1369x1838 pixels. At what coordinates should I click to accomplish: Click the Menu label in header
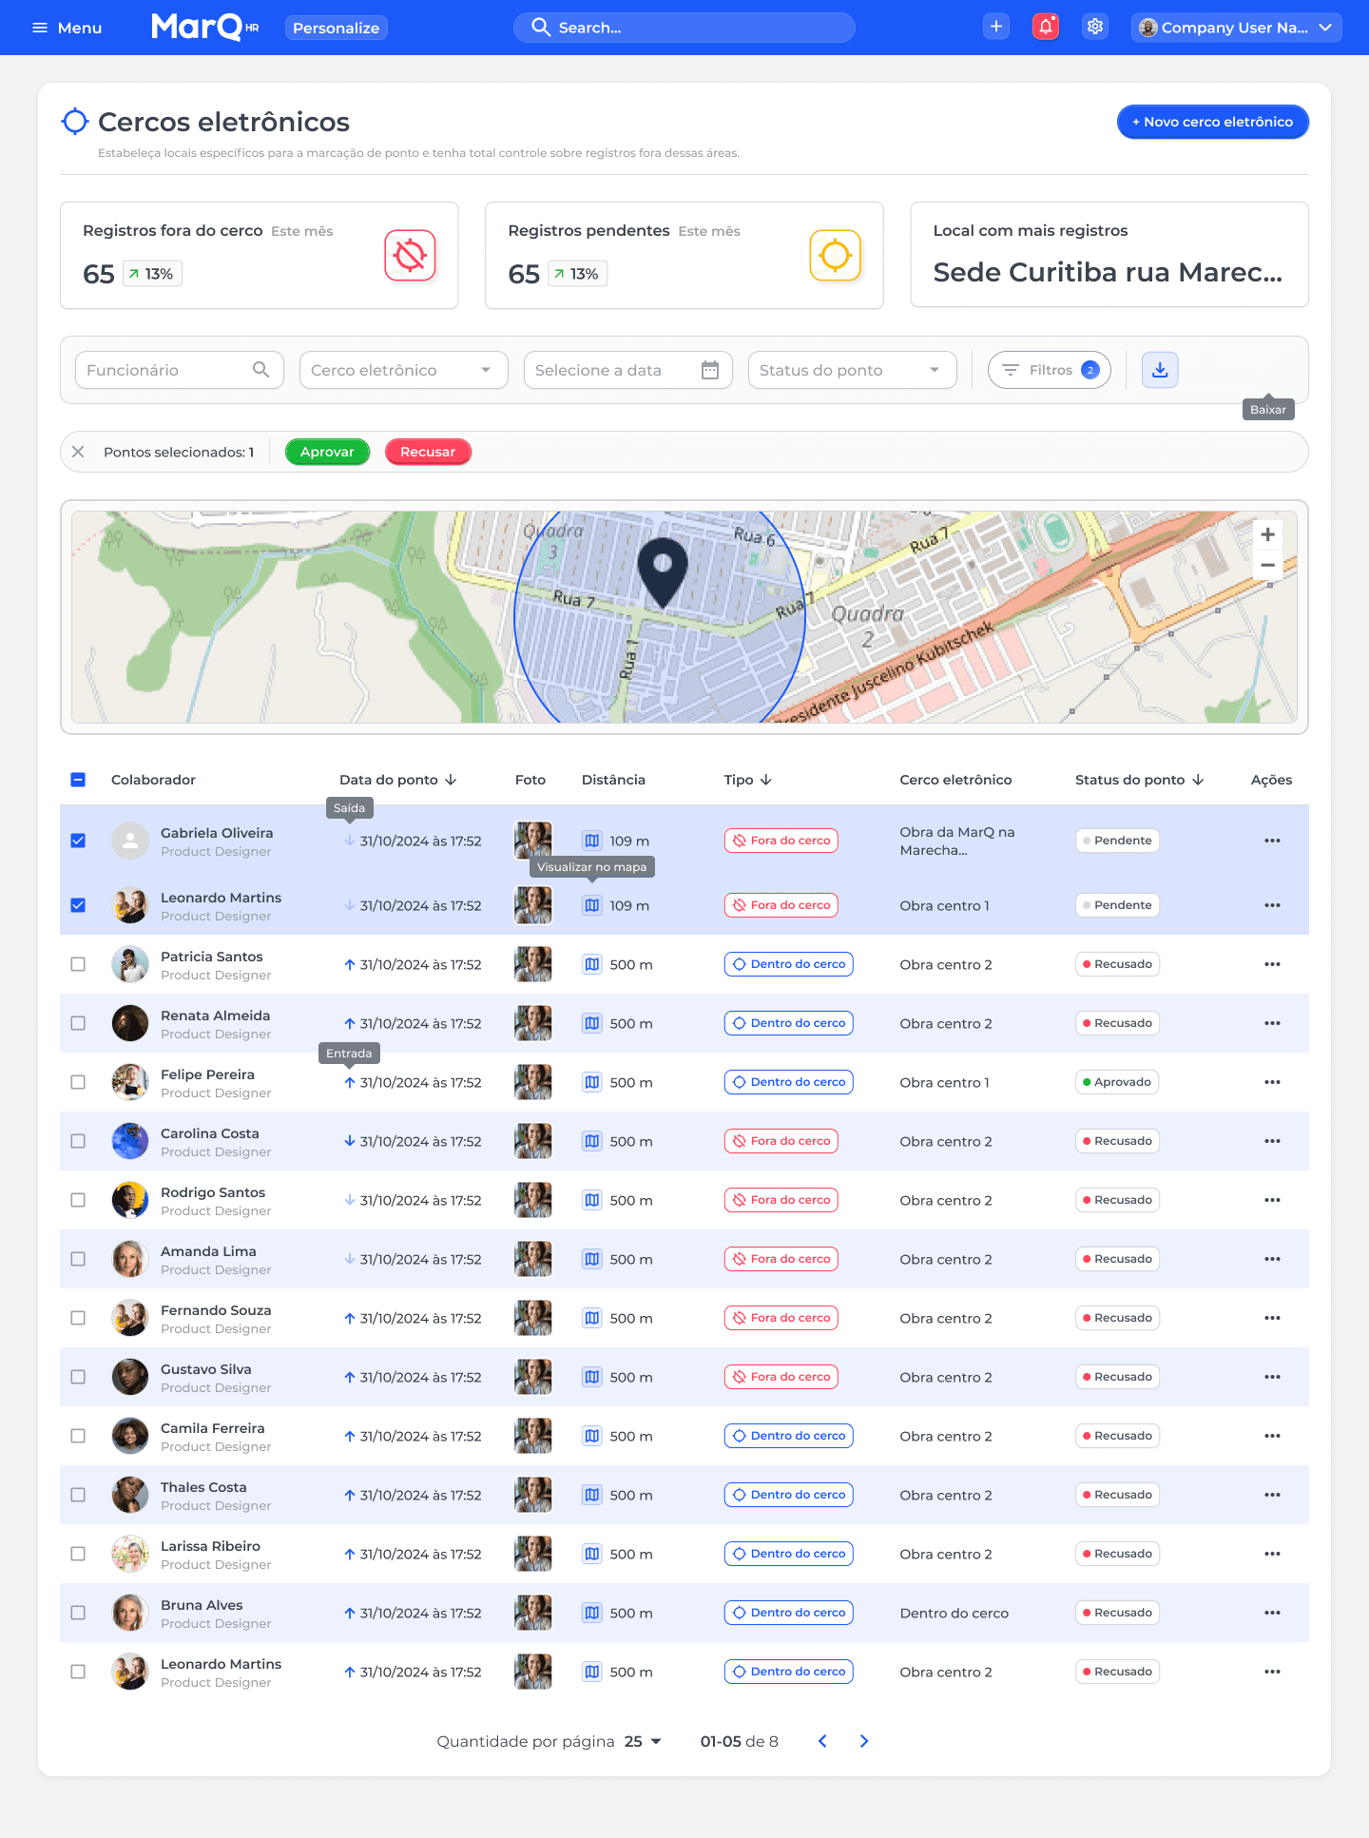click(x=80, y=28)
